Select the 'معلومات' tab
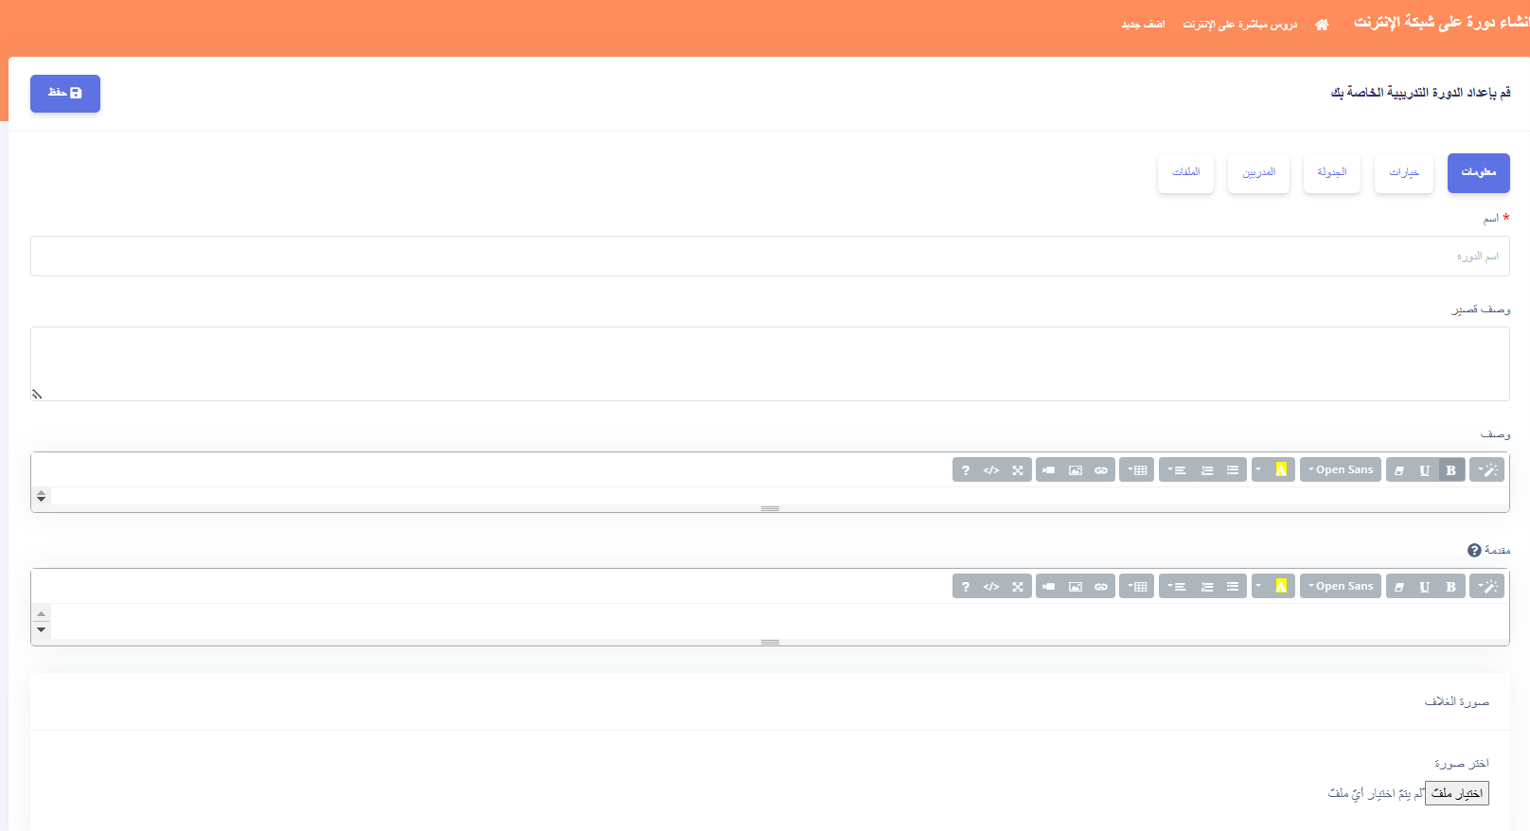The height and width of the screenshot is (831, 1530). pyautogui.click(x=1478, y=173)
